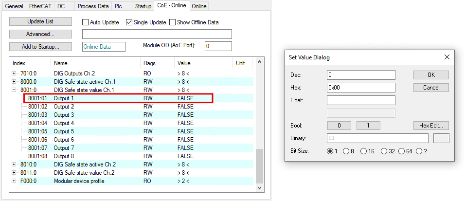
Task: Click the Update List button
Action: click(41, 21)
